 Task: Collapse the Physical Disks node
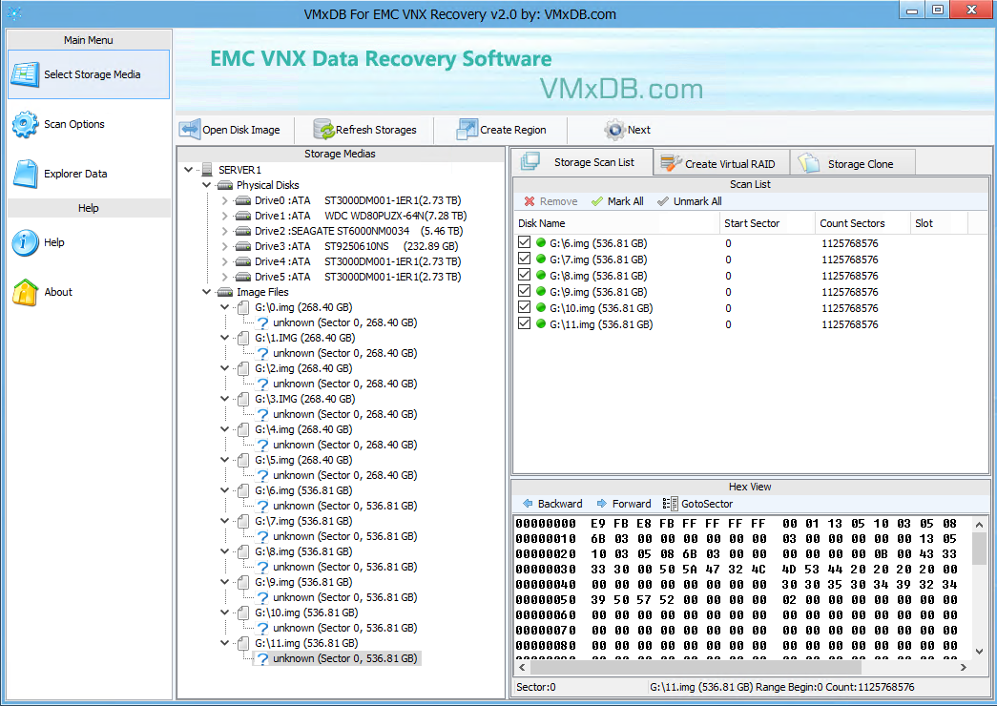tap(207, 185)
